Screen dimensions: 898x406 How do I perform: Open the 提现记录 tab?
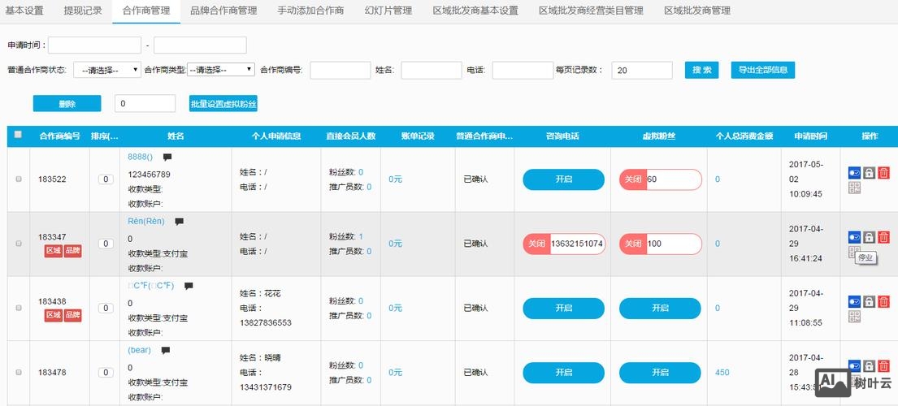[83, 11]
